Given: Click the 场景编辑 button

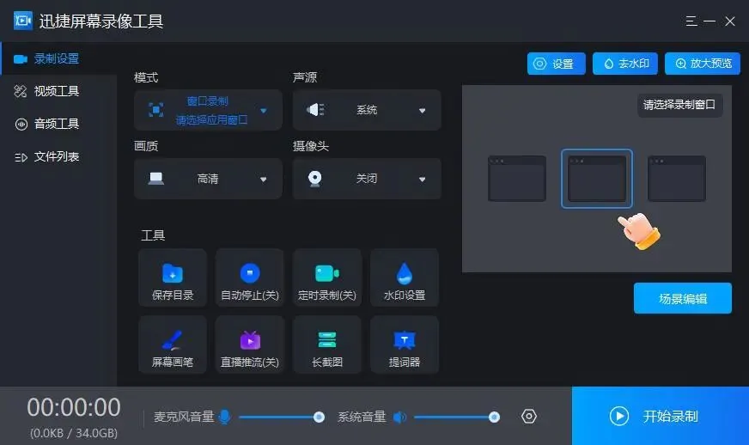Looking at the screenshot, I should coord(683,298).
